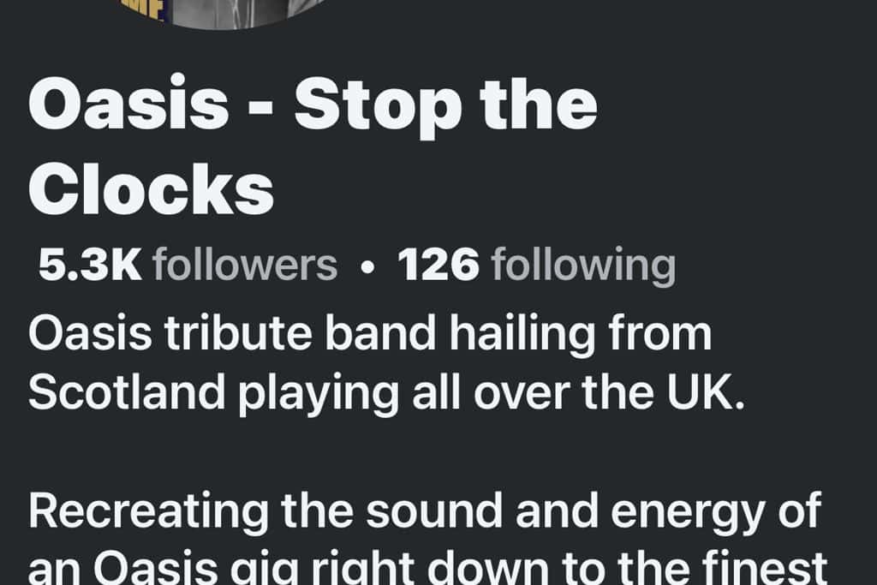Click the partly cut-off line an Oasis gig right down
Image resolution: width=877 pixels, height=585 pixels.
click(428, 568)
